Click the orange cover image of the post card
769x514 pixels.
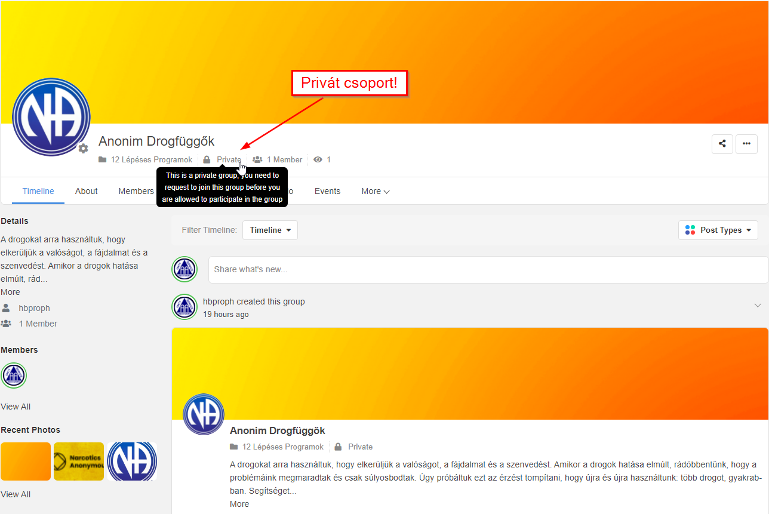click(x=470, y=373)
